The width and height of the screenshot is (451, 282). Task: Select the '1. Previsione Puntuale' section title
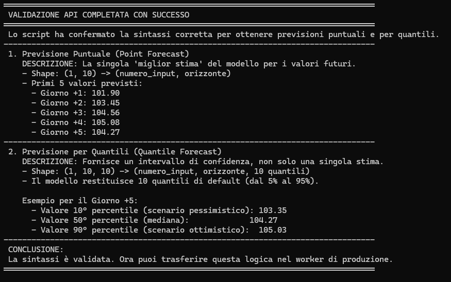[98, 54]
